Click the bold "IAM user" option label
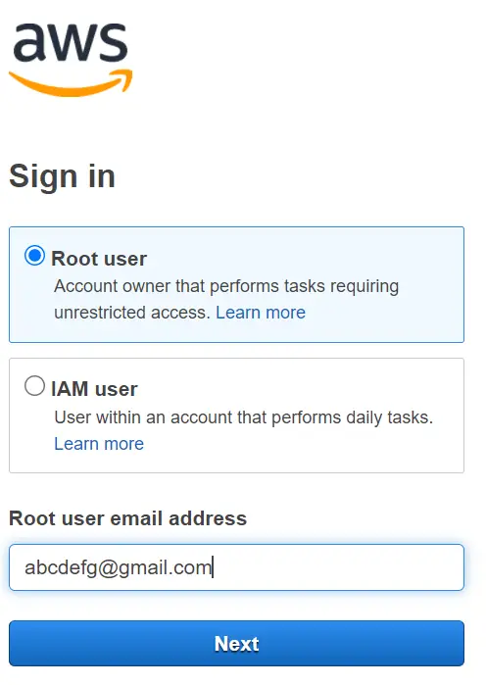The height and width of the screenshot is (685, 486). coord(94,389)
